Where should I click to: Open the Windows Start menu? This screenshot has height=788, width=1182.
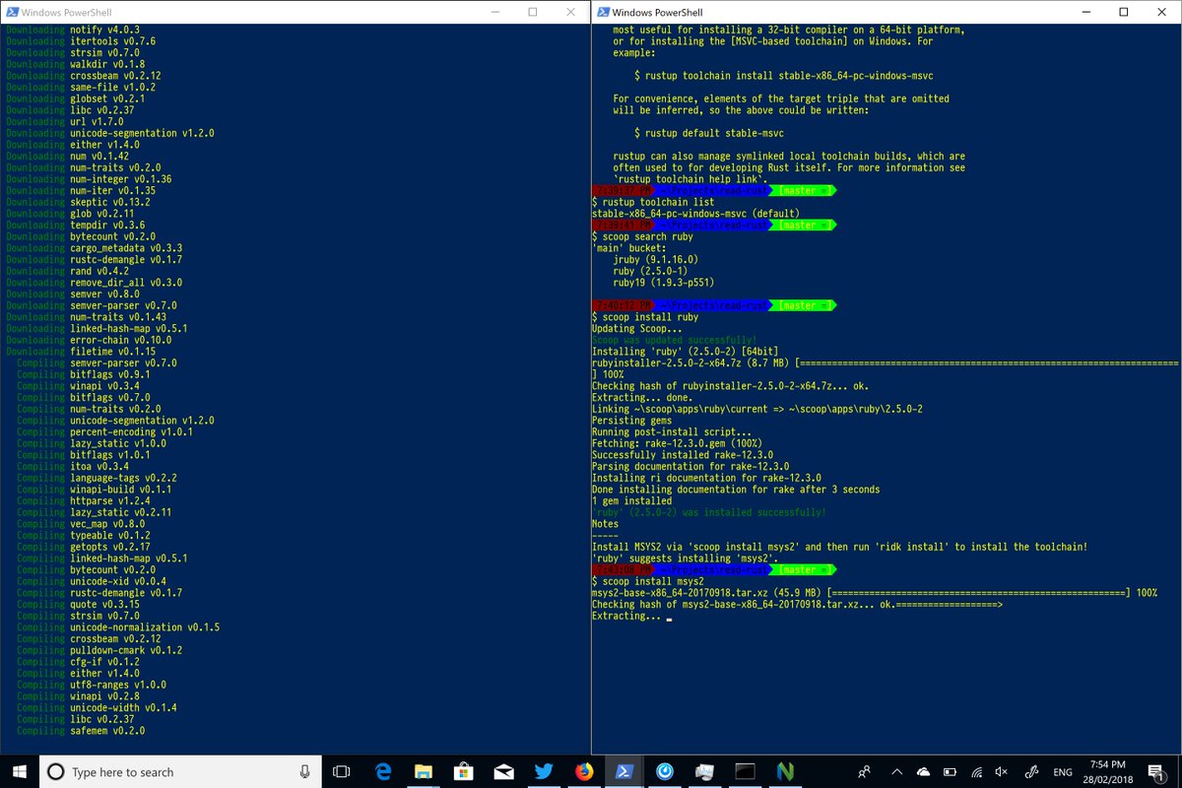(x=19, y=772)
